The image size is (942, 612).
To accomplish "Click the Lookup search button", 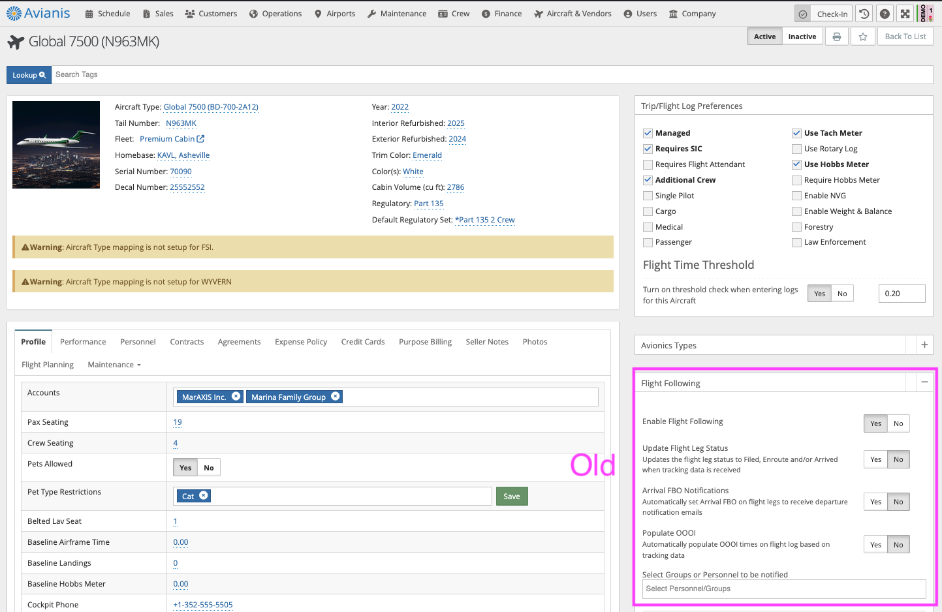I will (x=29, y=75).
